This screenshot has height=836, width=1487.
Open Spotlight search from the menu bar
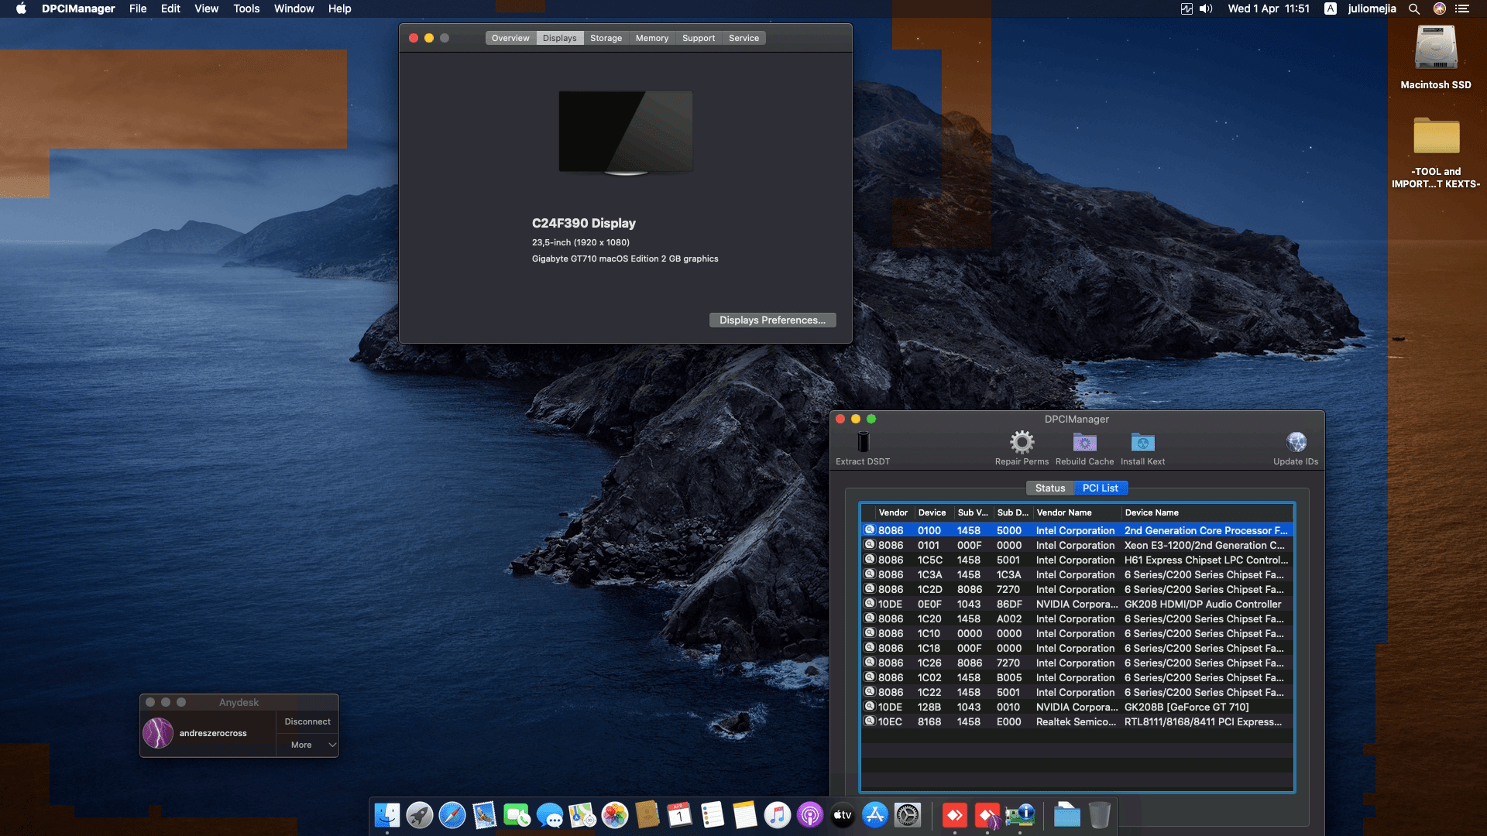(1414, 9)
